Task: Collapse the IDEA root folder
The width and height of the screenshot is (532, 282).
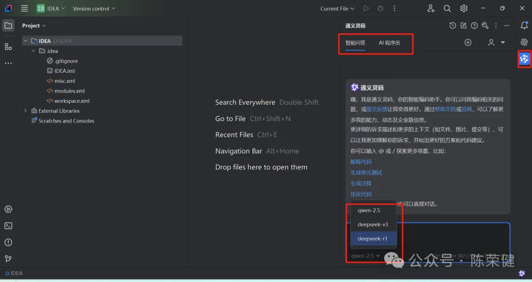Action: tap(26, 41)
